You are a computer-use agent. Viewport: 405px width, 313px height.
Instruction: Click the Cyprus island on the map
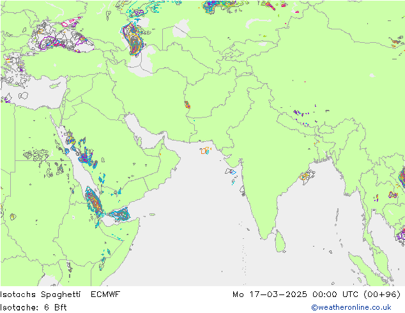55,86
